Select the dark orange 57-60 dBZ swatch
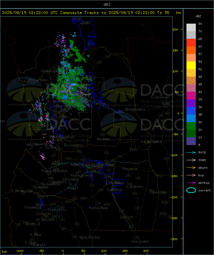The height and width of the screenshot is (255, 214). coord(191,50)
